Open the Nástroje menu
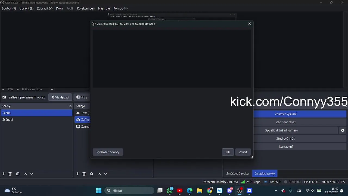The image size is (348, 196). pos(104,8)
